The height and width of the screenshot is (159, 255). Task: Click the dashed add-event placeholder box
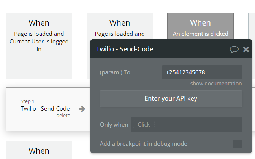point(89,150)
